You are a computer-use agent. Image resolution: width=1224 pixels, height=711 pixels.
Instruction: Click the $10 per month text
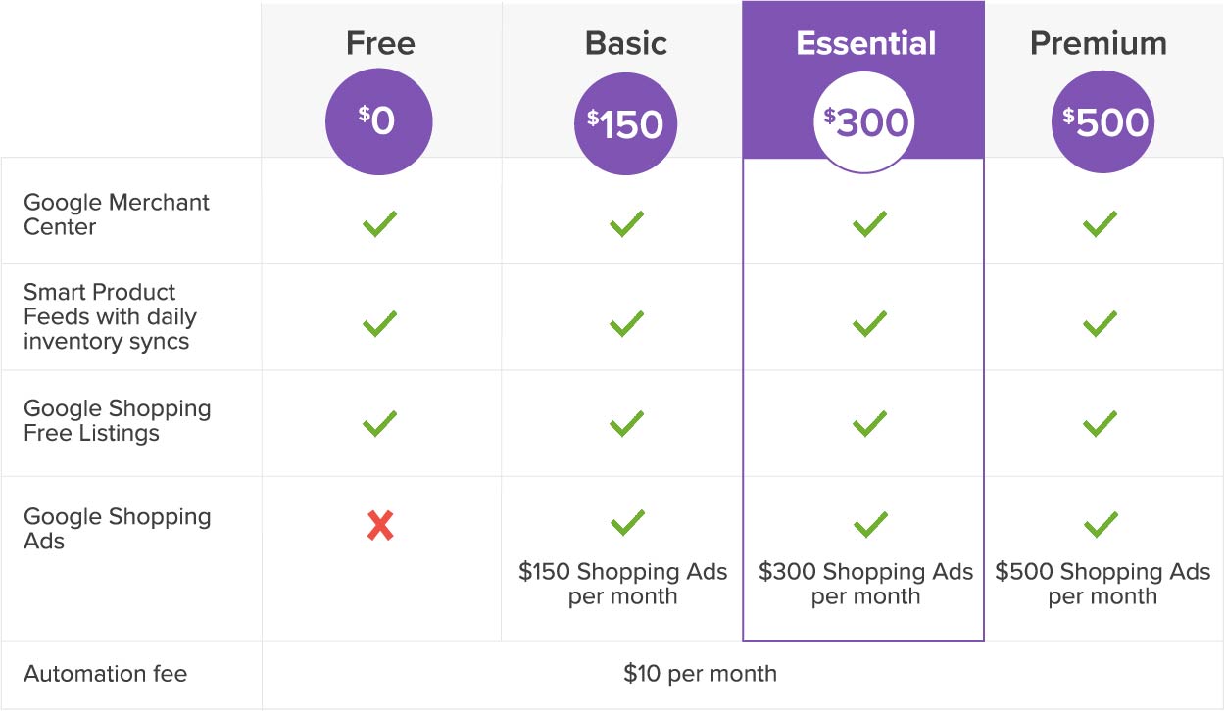(x=700, y=674)
